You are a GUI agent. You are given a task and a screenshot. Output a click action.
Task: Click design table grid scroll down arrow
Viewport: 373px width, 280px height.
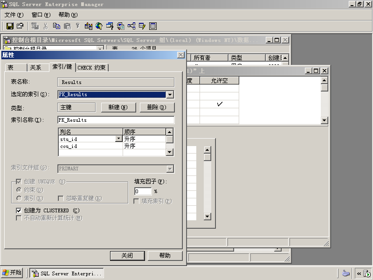pyautogui.click(x=324, y=120)
